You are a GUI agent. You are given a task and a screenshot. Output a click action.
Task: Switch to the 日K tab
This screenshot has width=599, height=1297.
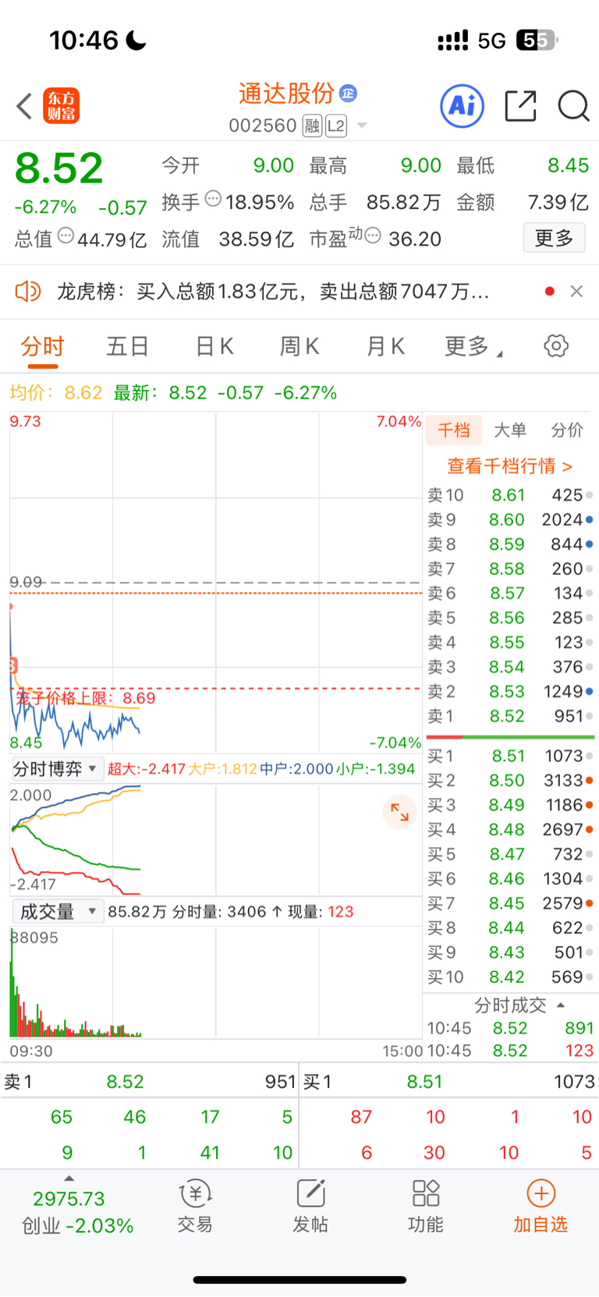[214, 346]
